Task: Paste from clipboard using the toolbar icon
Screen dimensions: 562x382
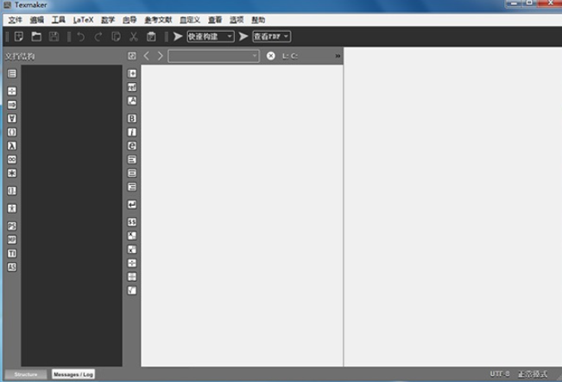Action: click(151, 36)
